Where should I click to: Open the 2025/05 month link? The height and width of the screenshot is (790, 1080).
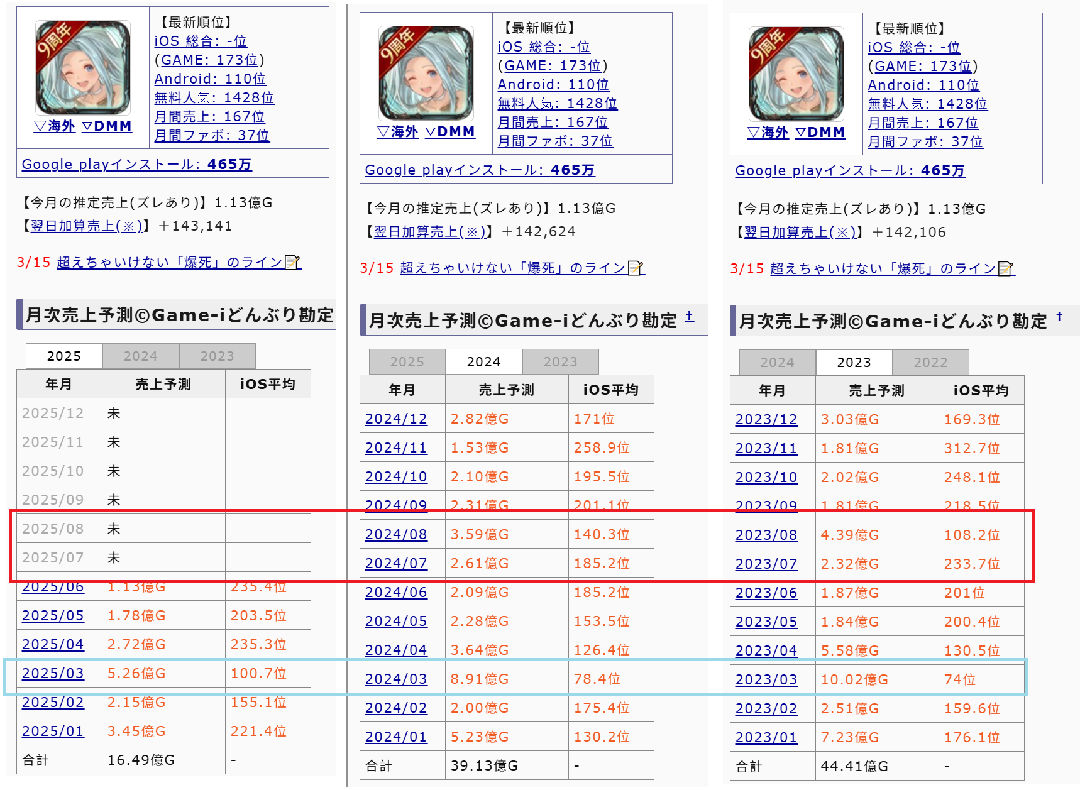53,615
